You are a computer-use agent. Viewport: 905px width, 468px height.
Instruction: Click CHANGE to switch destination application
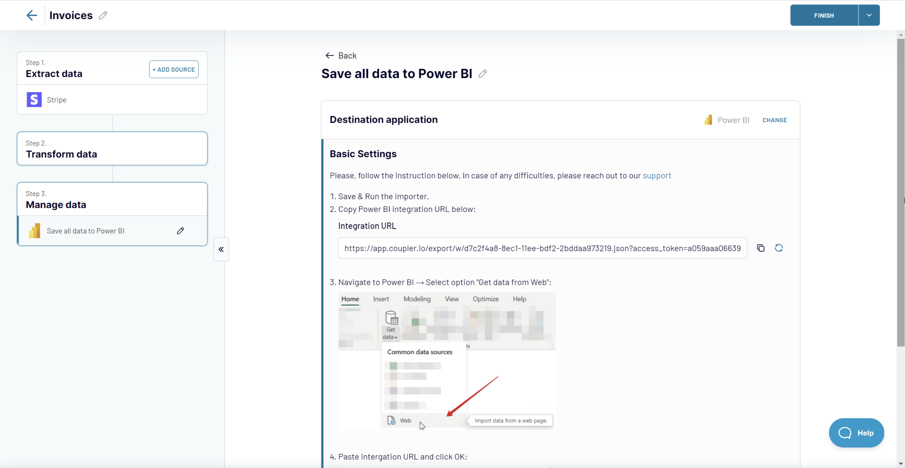(774, 120)
